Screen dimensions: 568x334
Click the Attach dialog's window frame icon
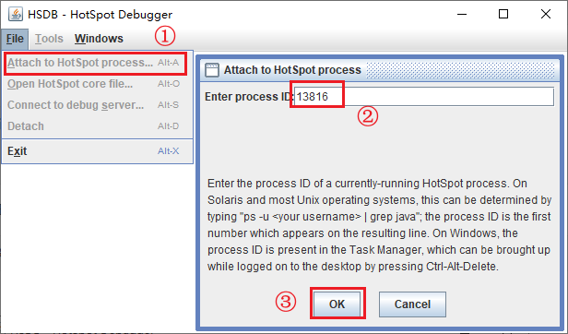tap(212, 70)
